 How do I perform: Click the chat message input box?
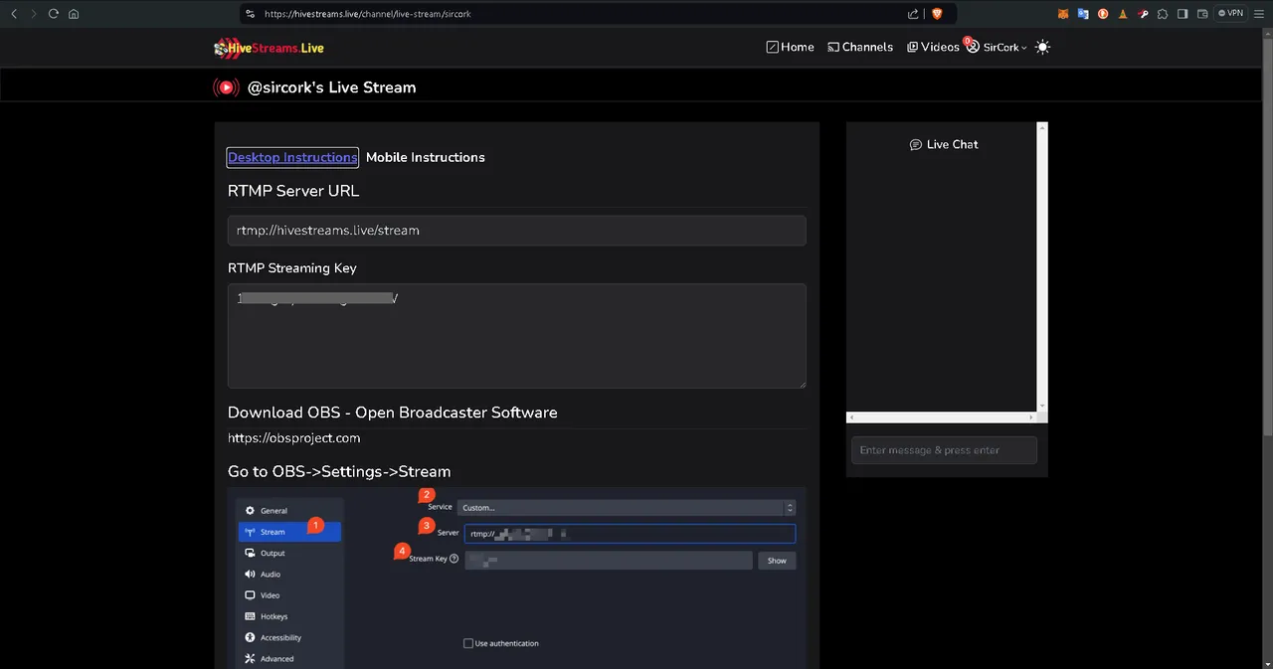coord(944,450)
